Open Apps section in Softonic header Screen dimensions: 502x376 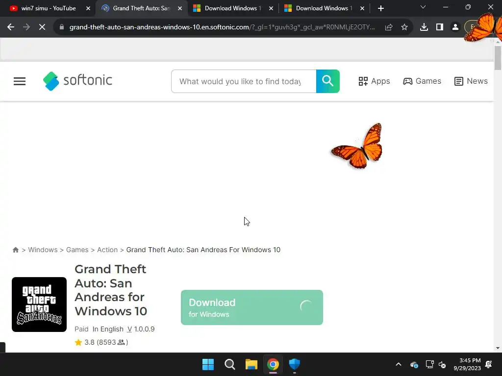[x=374, y=81]
